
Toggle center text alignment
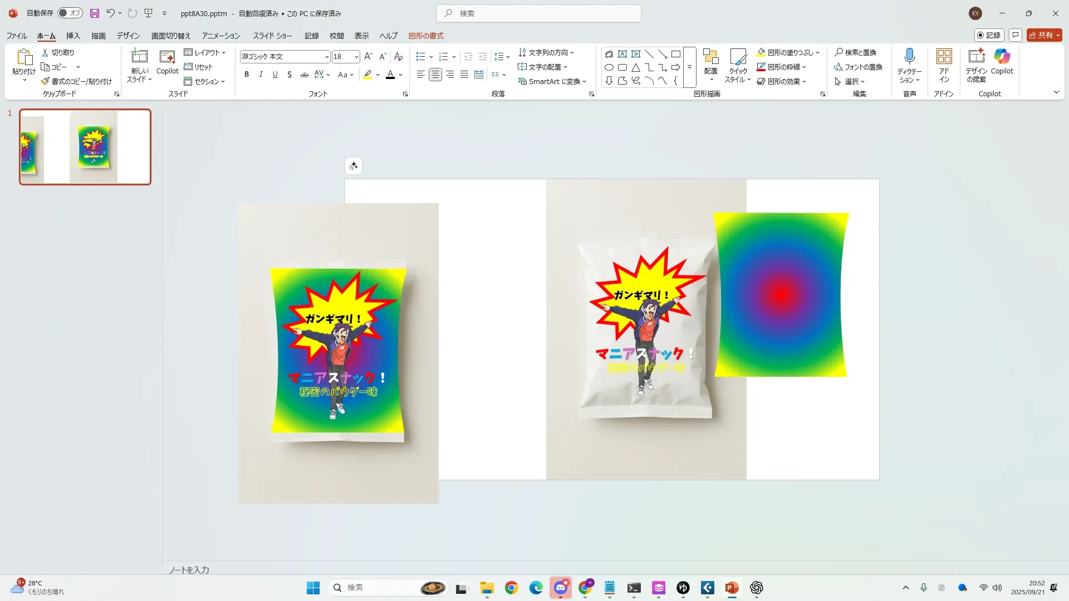pyautogui.click(x=435, y=75)
